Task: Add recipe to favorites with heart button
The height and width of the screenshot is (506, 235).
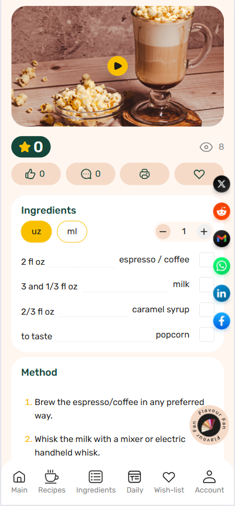Action: [x=199, y=174]
